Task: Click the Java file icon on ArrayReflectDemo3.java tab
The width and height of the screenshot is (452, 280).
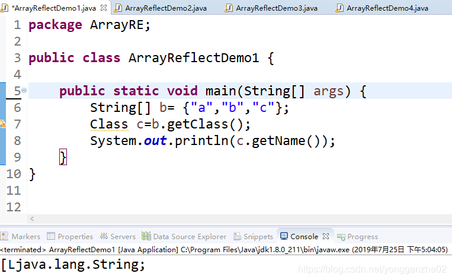Action: (228, 8)
